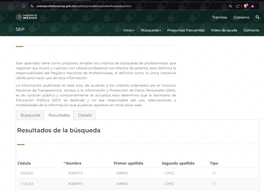Click LÓPEZ in row 1725254
This screenshot has width=264, height=192.
(x=169, y=184)
